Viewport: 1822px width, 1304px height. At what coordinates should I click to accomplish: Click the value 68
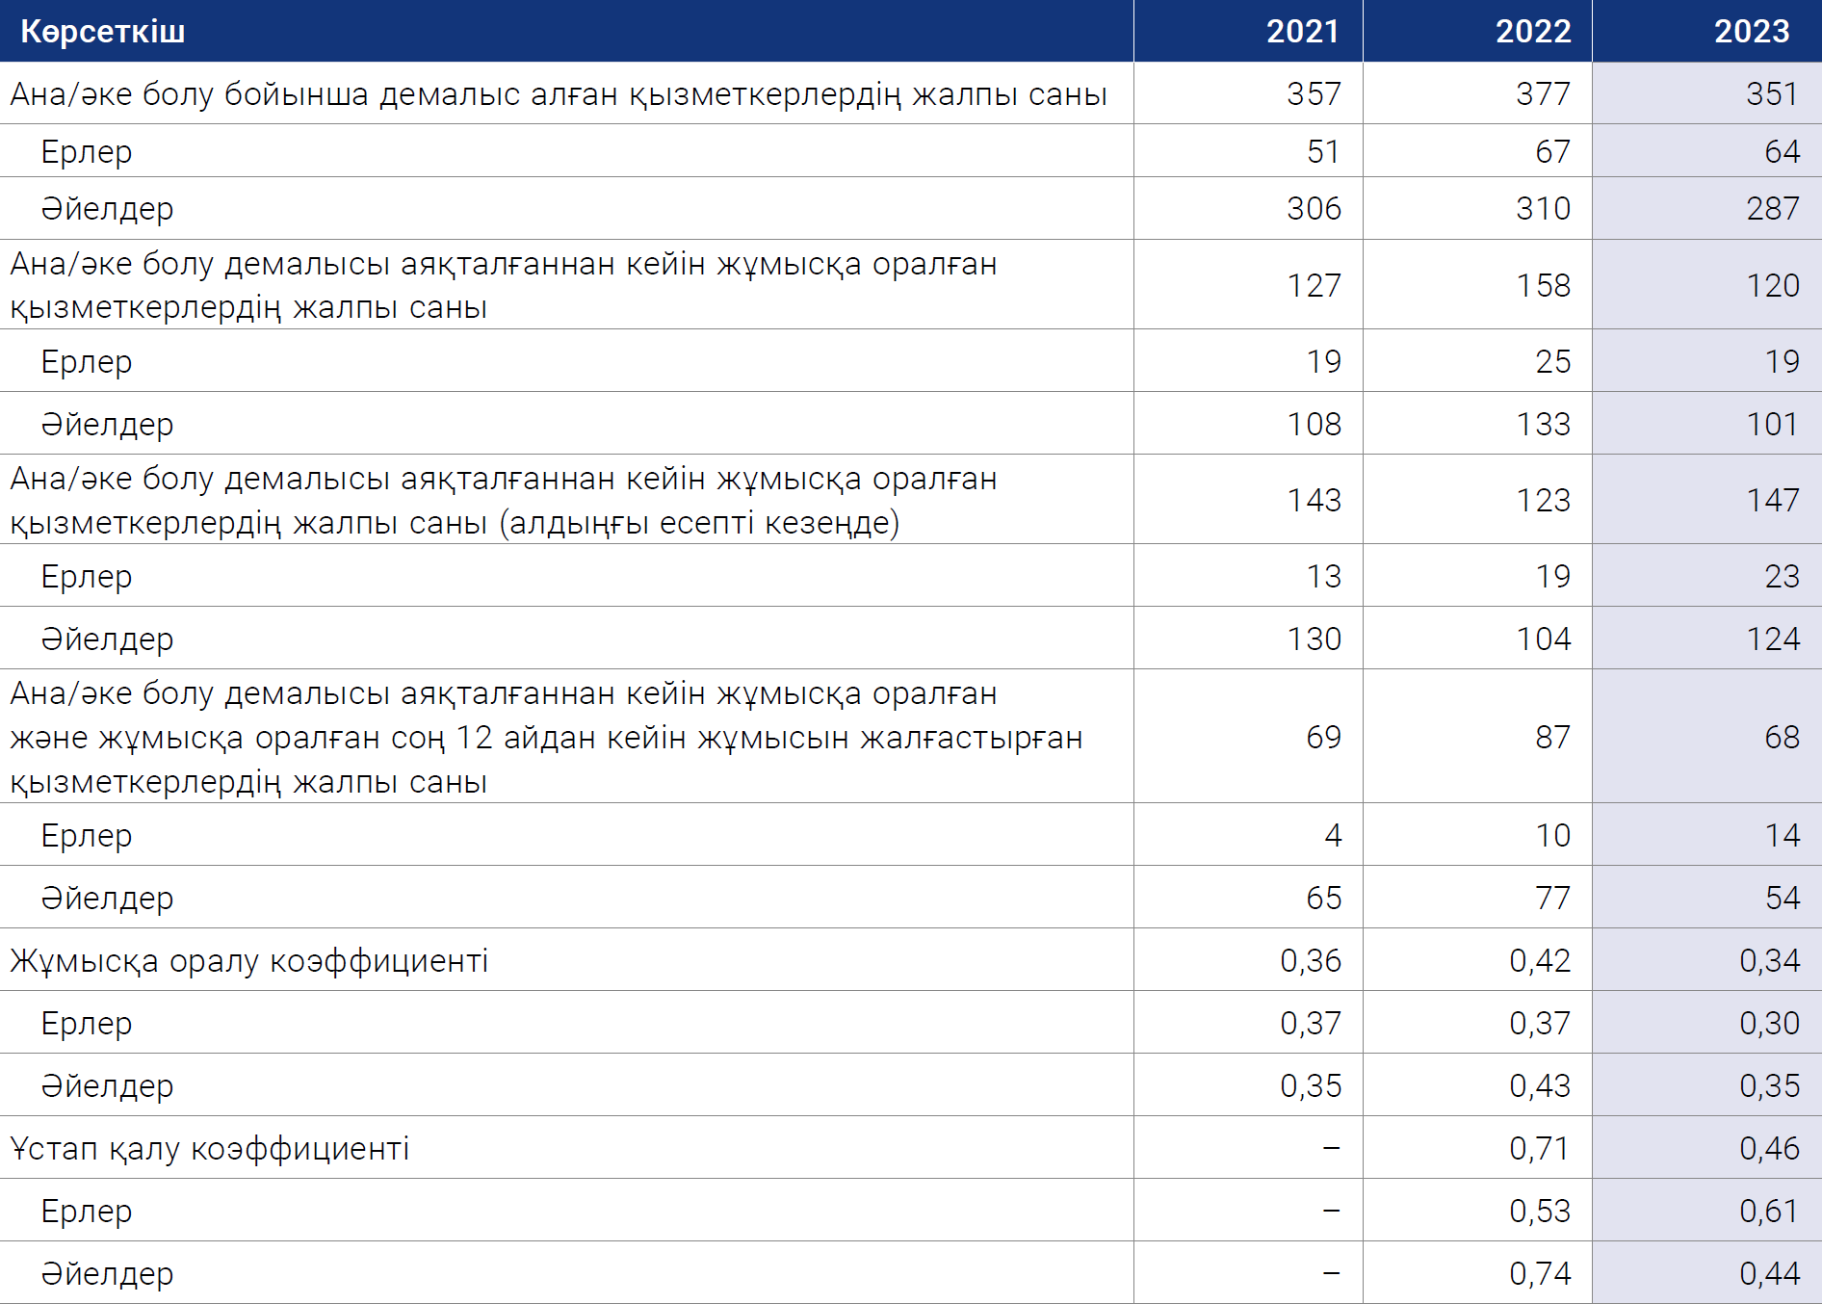[1782, 738]
